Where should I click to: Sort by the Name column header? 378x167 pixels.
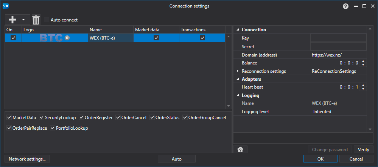point(110,30)
